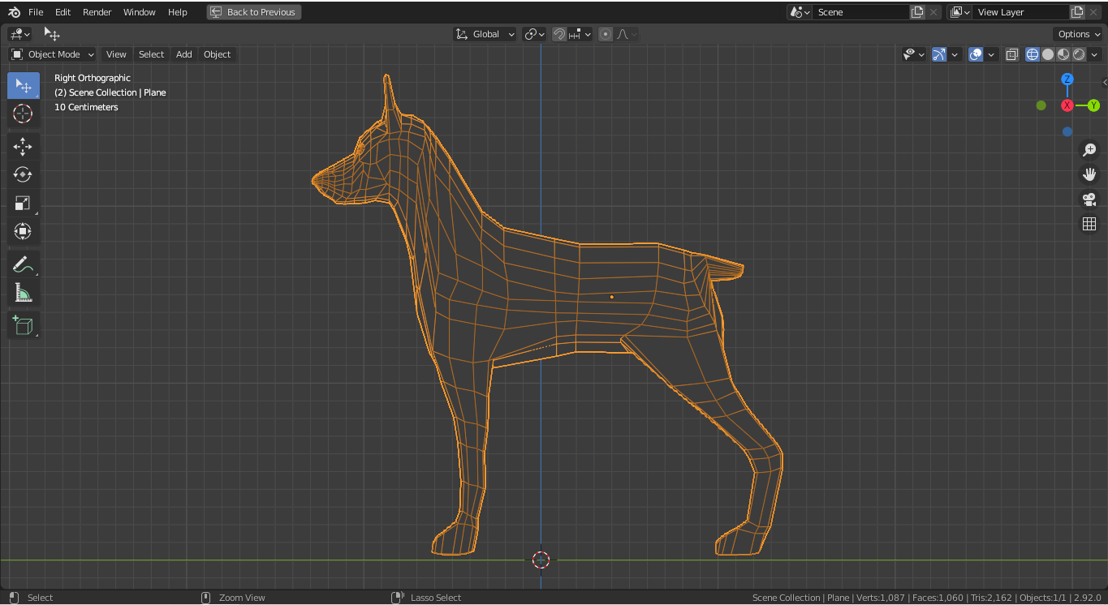
Task: Open the Render menu
Action: 97,12
